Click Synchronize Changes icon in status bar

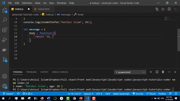(x=18, y=94)
